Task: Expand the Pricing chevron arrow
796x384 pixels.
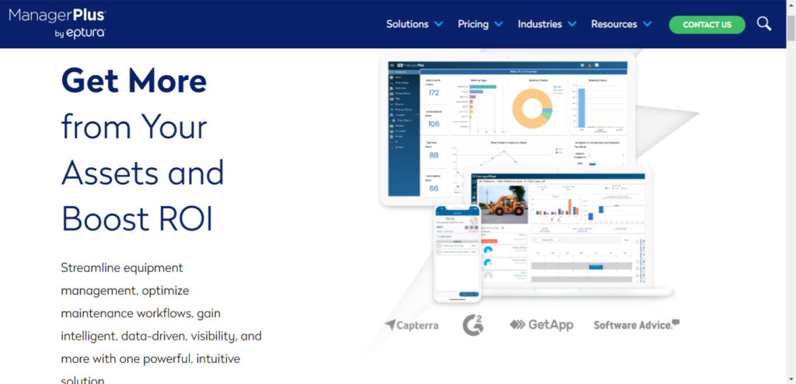Action: (498, 24)
